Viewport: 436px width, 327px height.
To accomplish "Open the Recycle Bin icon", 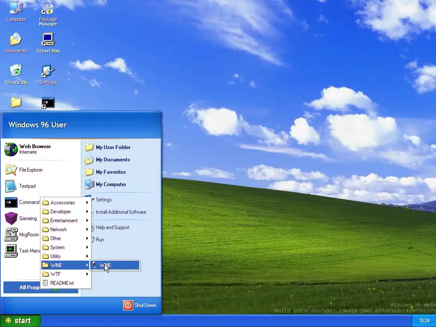I will (16, 74).
